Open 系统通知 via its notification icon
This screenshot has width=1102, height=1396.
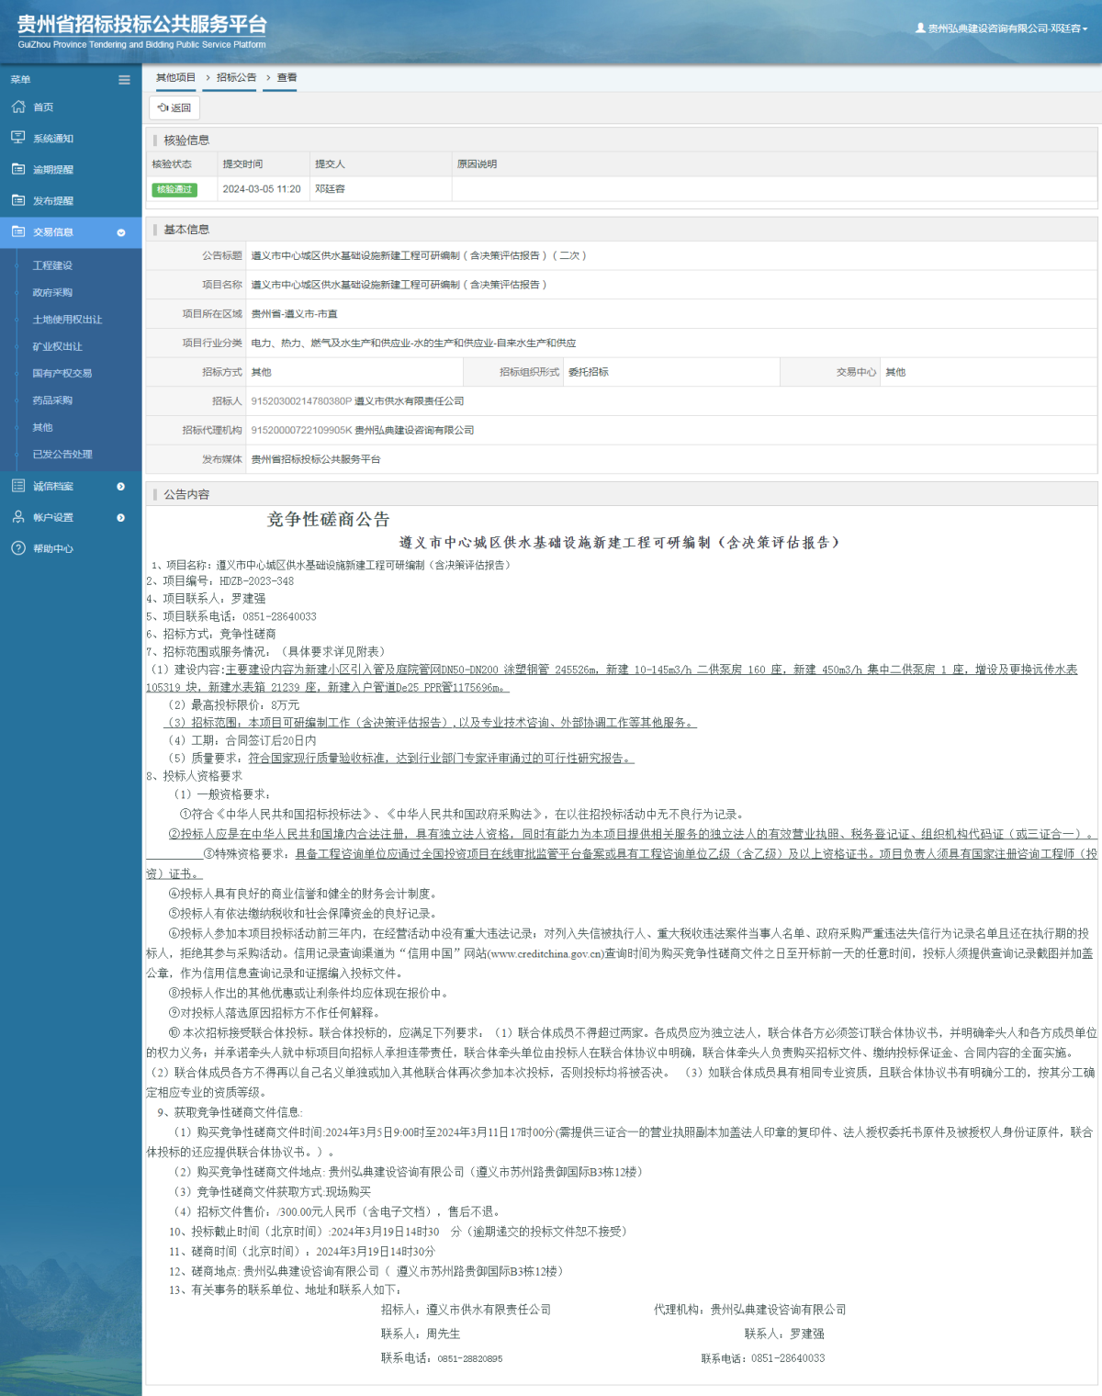tap(19, 138)
